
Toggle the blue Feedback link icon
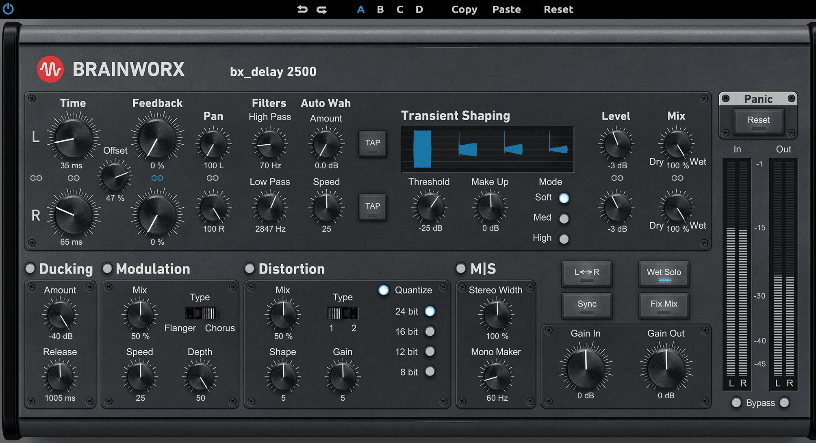click(157, 178)
